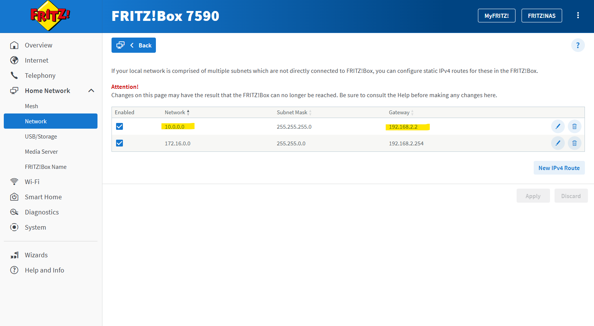Click the Discard button
The width and height of the screenshot is (594, 326).
tap(571, 196)
